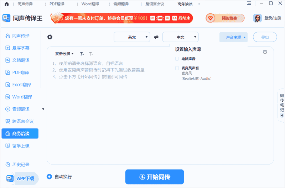Image resolution: width=285 pixels, height=188 pixels.
Task: Select 商务洽谈 in the sidebar
Action: pyautogui.click(x=20, y=134)
